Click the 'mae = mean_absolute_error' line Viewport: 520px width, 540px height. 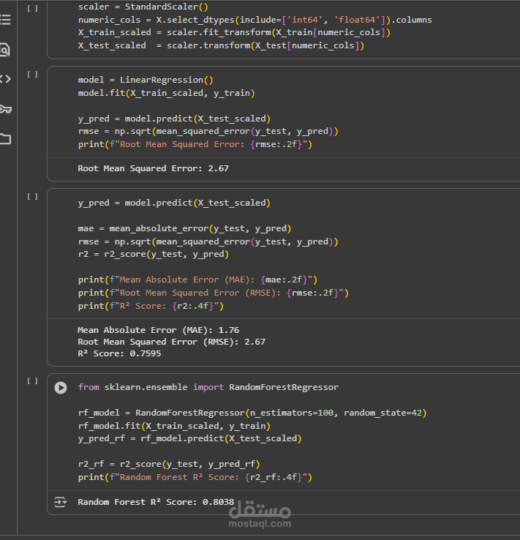click(184, 229)
